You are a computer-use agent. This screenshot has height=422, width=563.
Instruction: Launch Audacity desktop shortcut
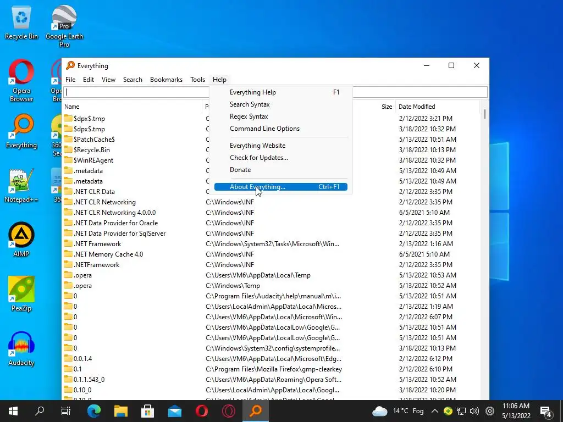pos(21,348)
